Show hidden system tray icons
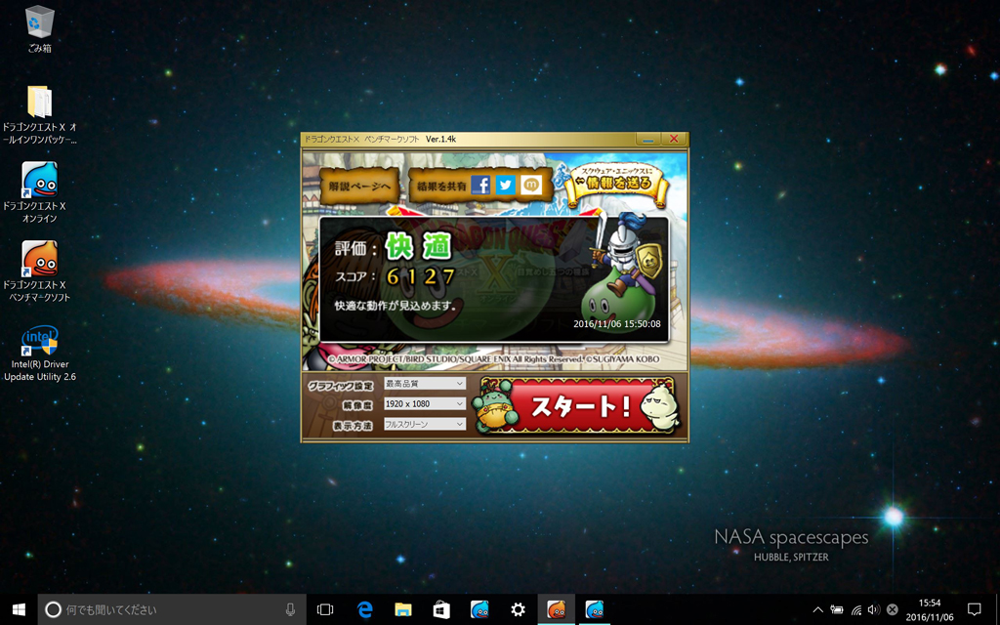Viewport: 1000px width, 625px height. coord(818,609)
